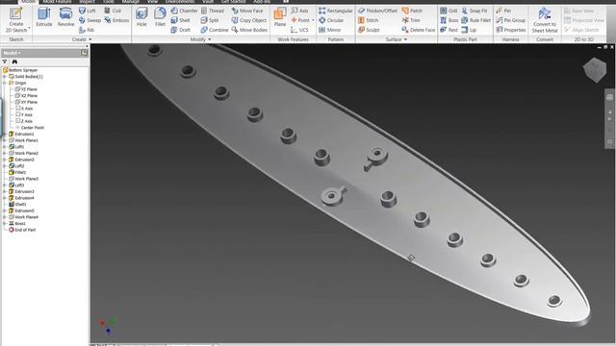Select the Center Point in Origin
Image resolution: width=616 pixels, height=346 pixels.
tap(30, 128)
